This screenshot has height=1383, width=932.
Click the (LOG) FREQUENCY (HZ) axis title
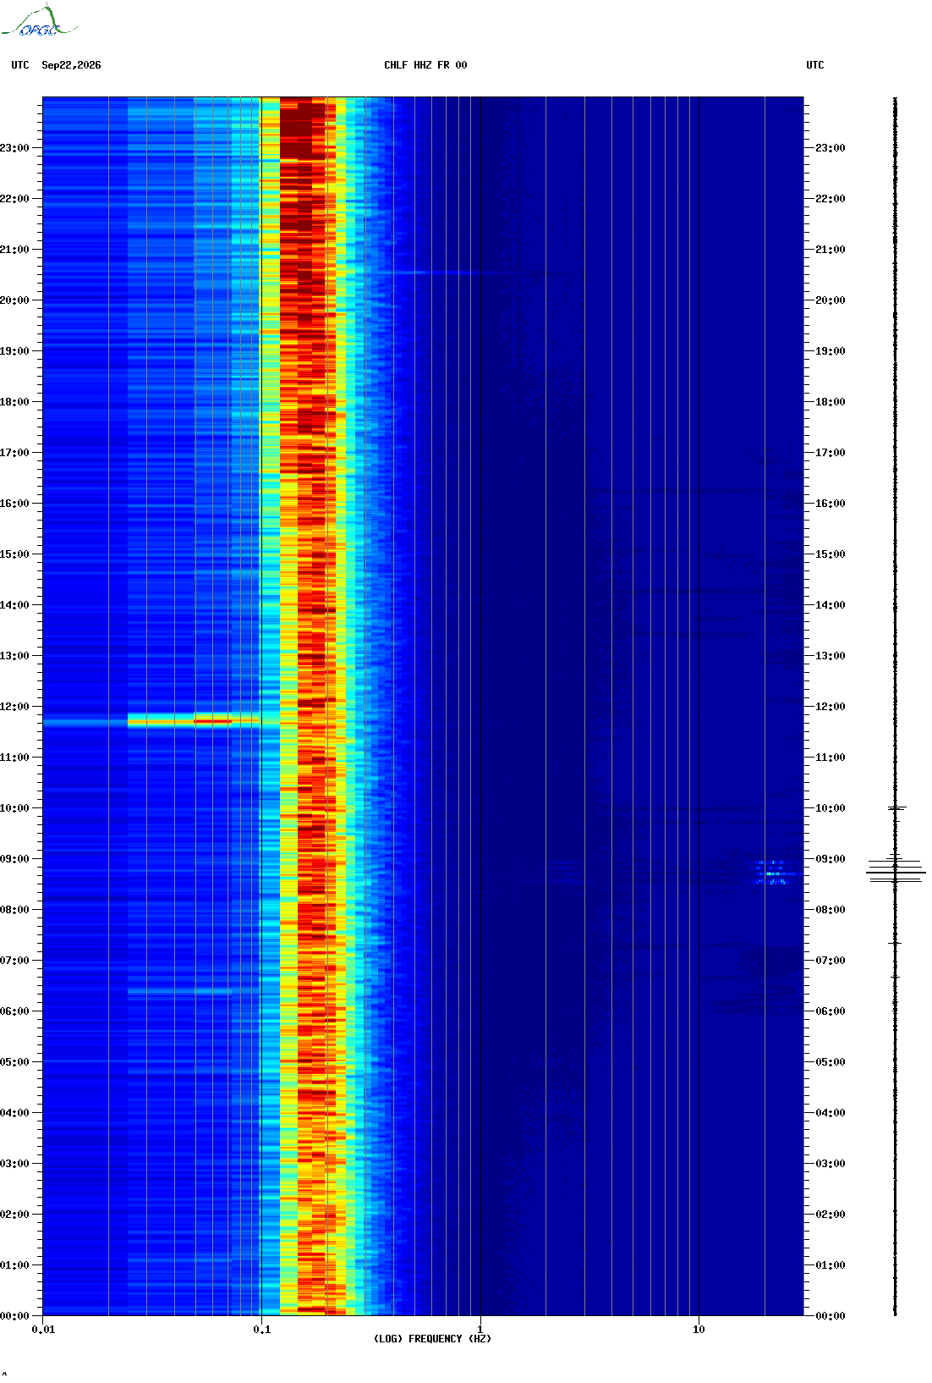click(432, 1339)
